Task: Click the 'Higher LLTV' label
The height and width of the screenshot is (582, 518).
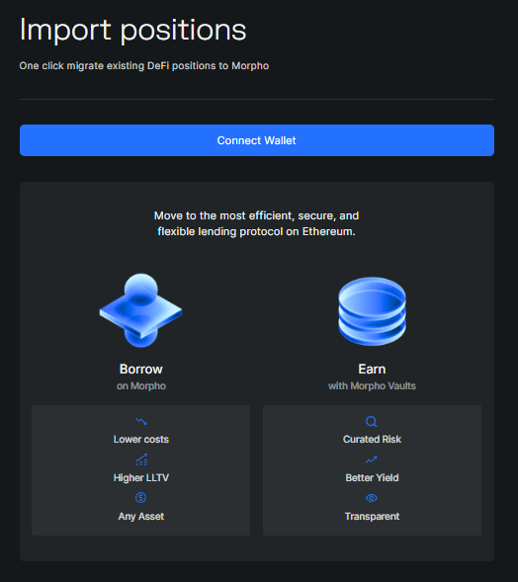Action: tap(141, 477)
